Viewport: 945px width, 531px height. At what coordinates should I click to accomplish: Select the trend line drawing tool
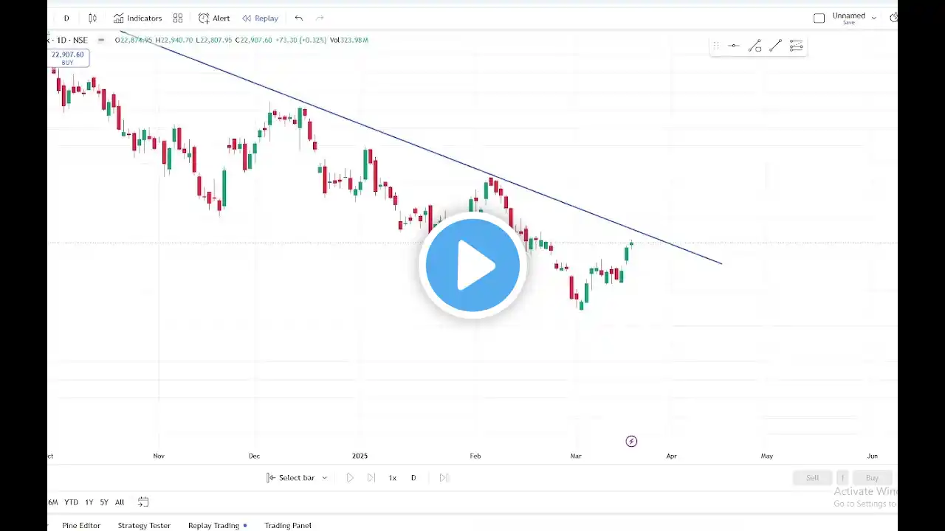(x=775, y=46)
